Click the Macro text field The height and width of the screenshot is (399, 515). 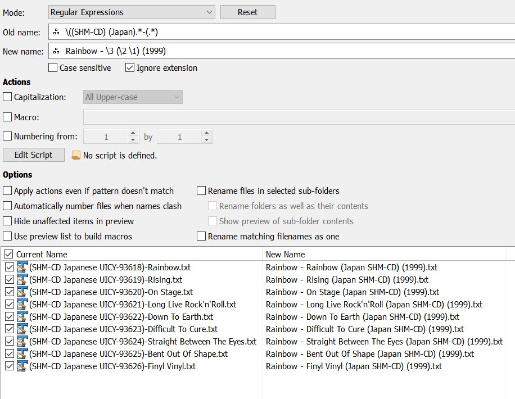[x=299, y=117]
